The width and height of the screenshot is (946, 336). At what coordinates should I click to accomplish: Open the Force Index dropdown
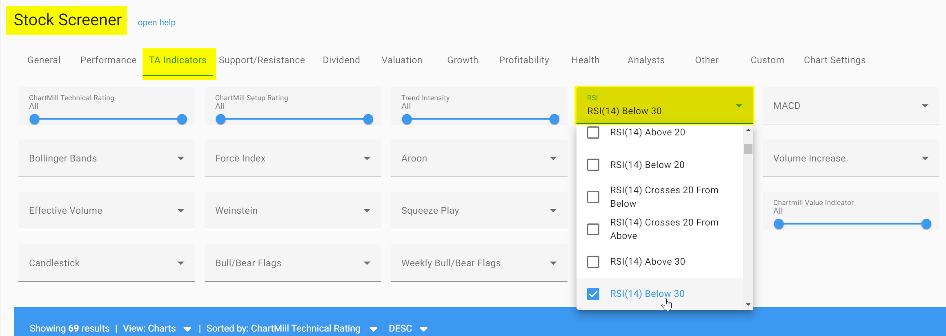click(x=293, y=158)
